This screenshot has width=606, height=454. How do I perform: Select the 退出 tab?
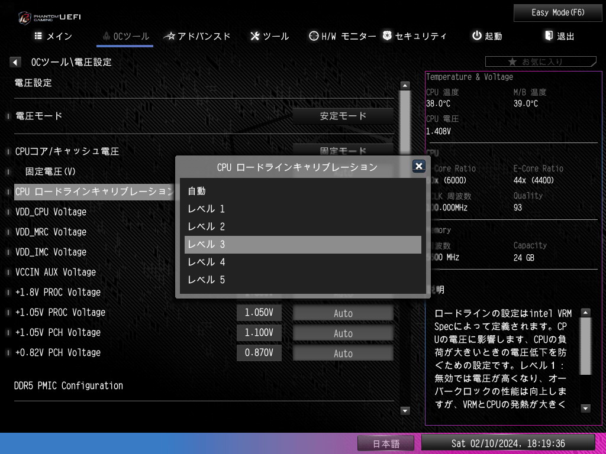[560, 36]
